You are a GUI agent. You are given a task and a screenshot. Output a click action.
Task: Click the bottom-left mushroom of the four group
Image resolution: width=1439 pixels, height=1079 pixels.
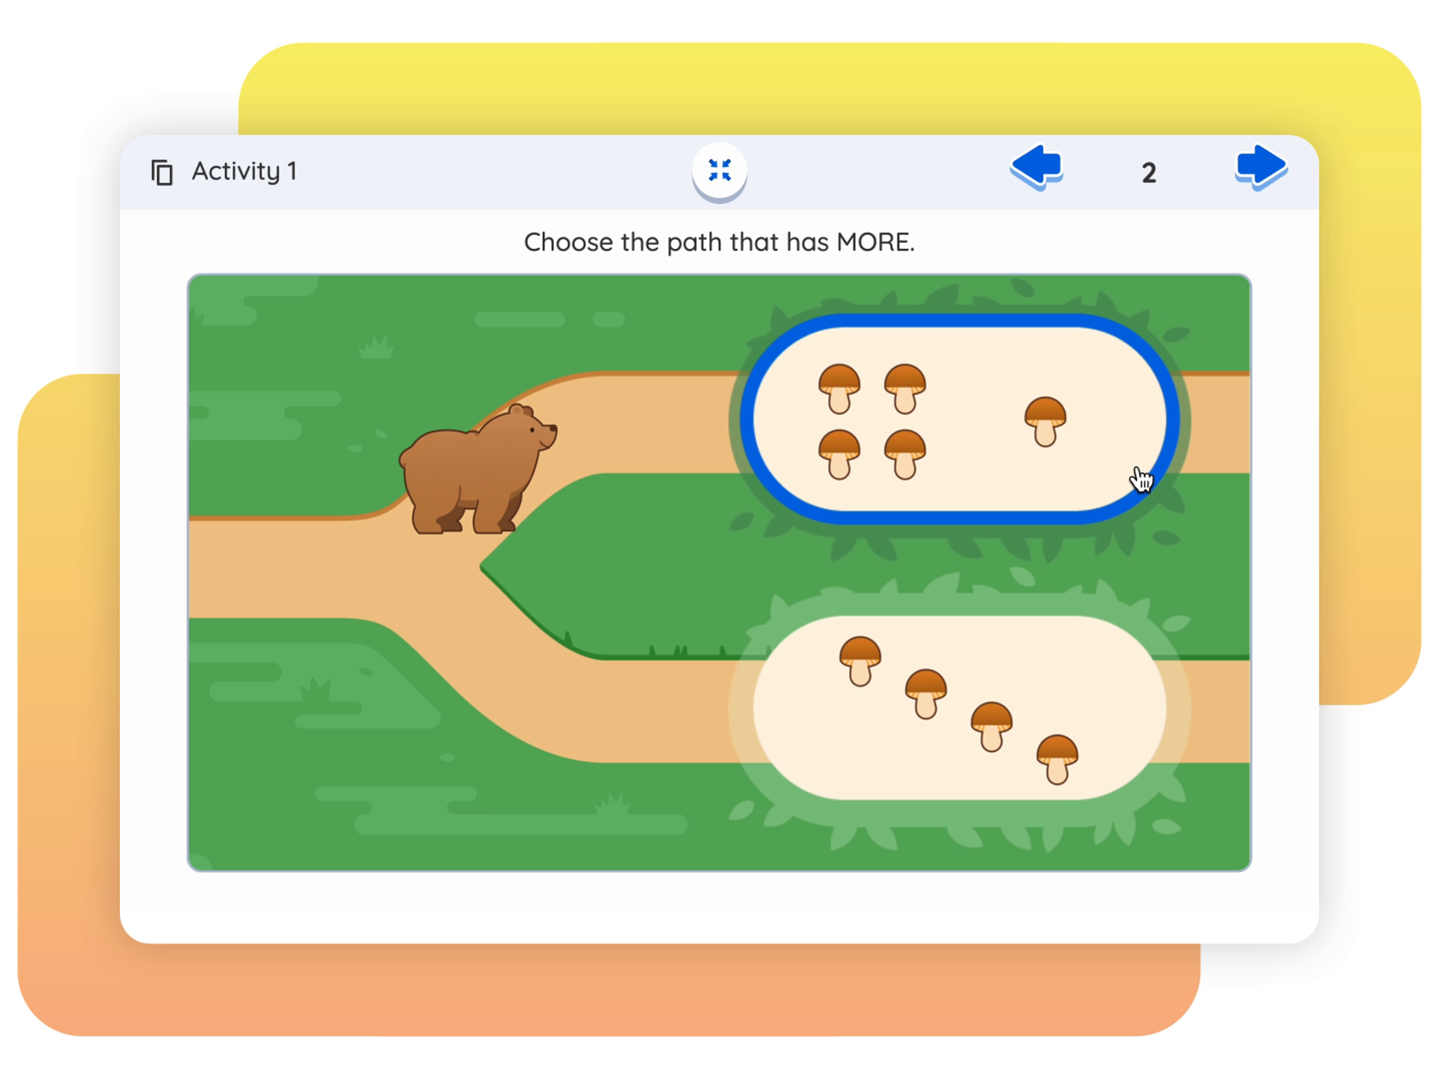pos(839,454)
